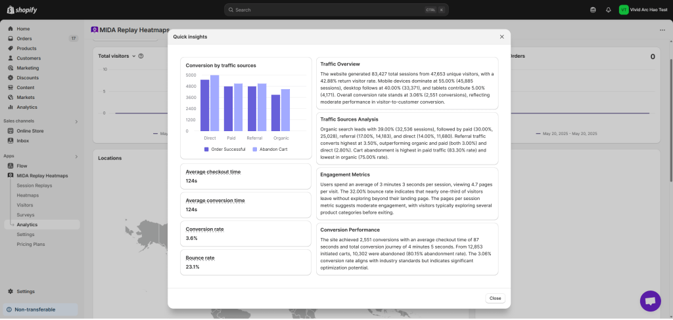Click the Non-transferable info icon
Image resolution: width=673 pixels, height=320 pixels.
pos(9,310)
